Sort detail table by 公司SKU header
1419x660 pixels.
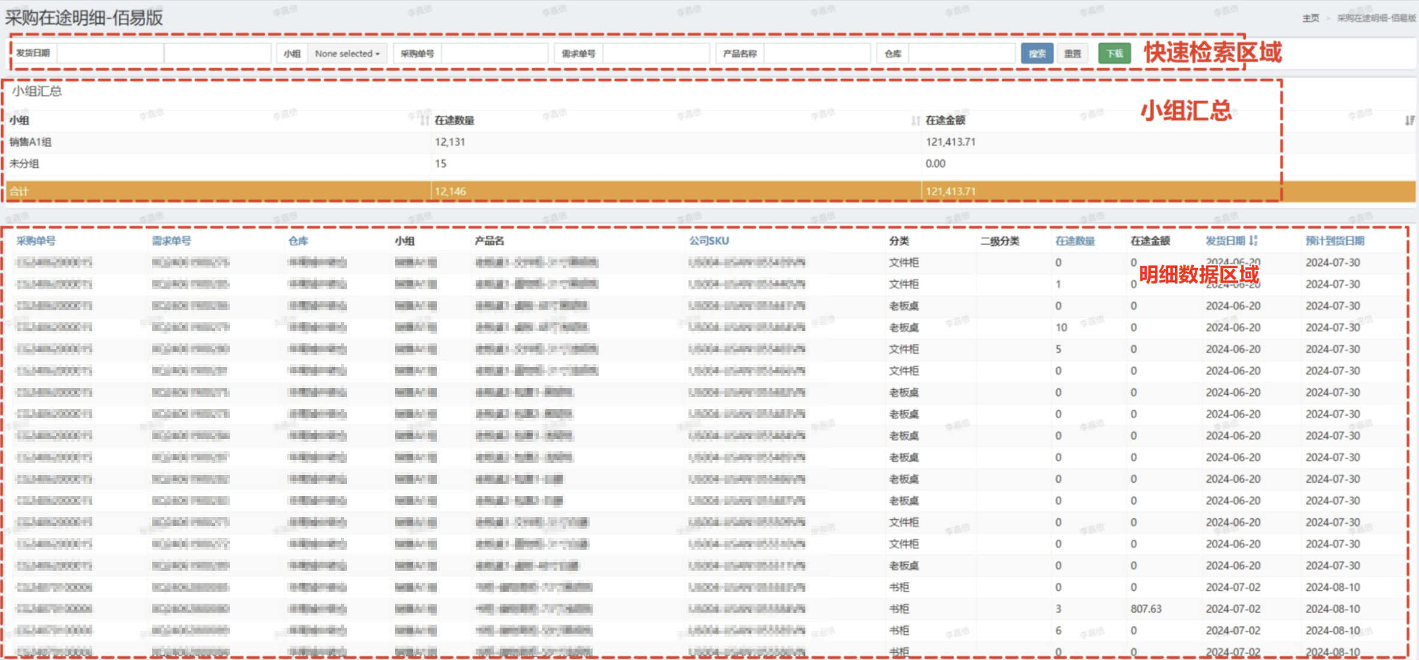coord(709,241)
